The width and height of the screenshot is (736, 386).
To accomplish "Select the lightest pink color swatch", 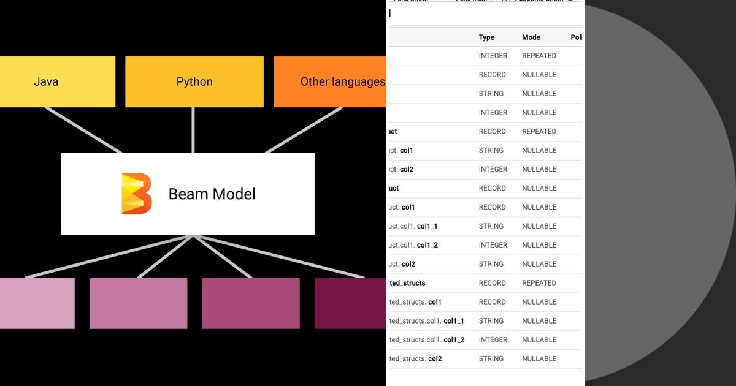I will [x=37, y=303].
